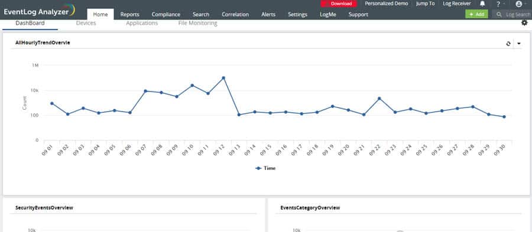Click the red Download button

339,4
